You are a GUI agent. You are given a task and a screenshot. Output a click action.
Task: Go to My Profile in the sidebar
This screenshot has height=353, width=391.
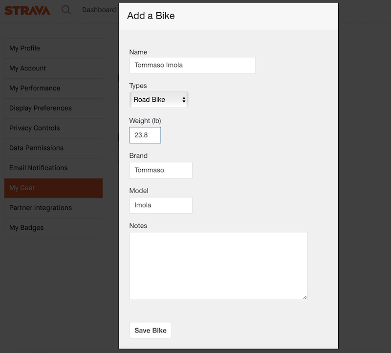[x=53, y=48]
